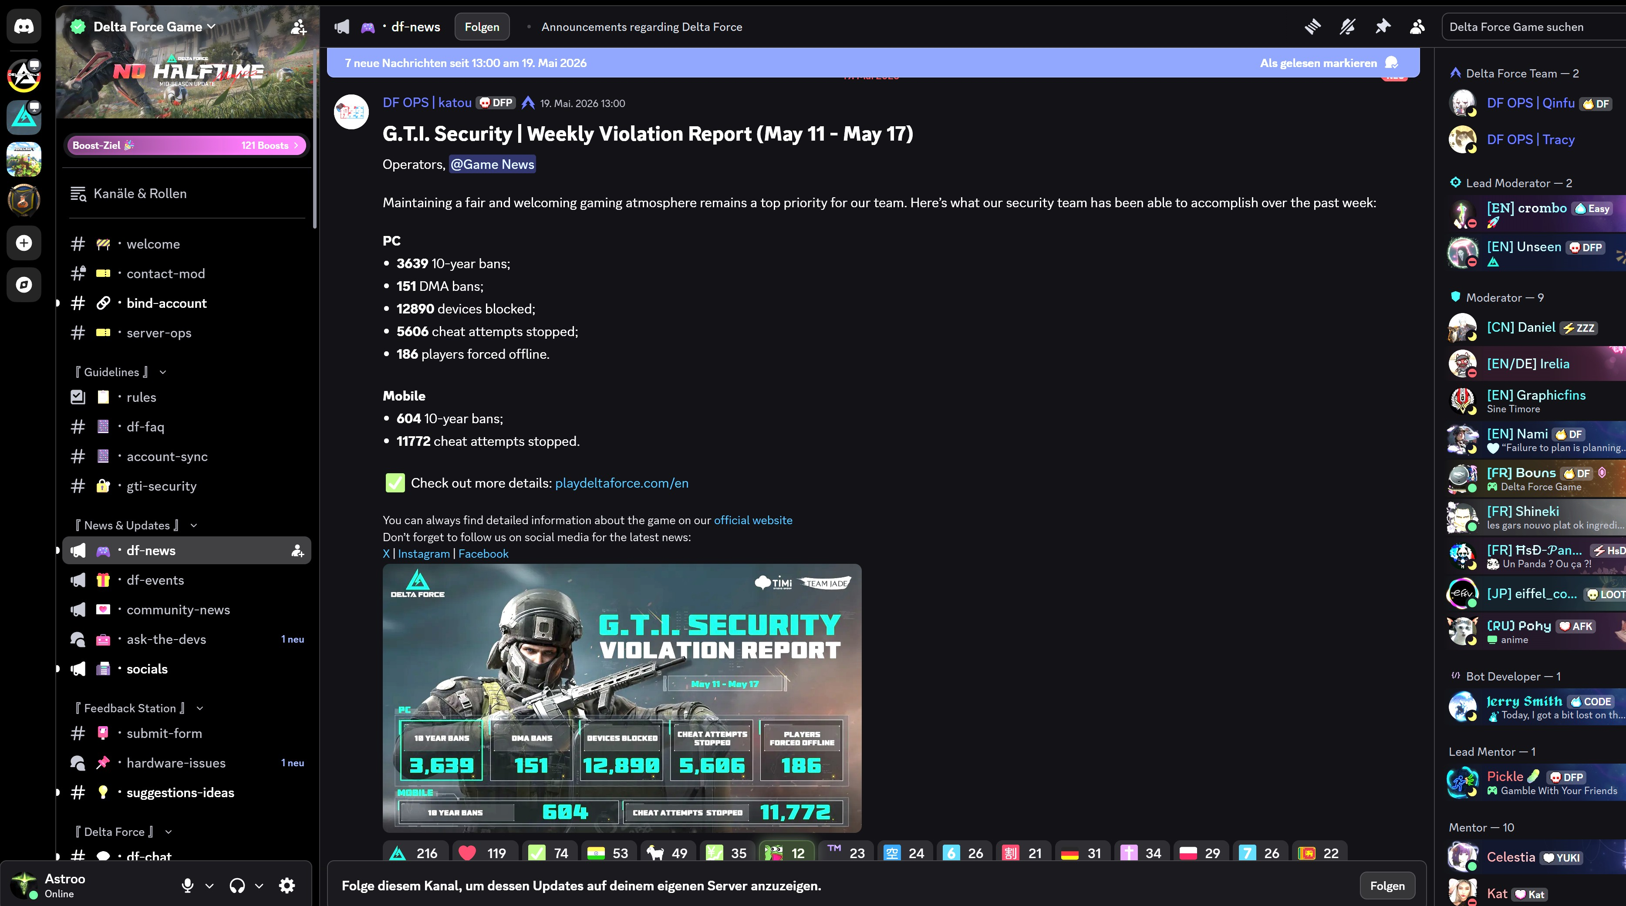The image size is (1626, 906).
Task: Open headphone output options arrow
Action: 259,886
